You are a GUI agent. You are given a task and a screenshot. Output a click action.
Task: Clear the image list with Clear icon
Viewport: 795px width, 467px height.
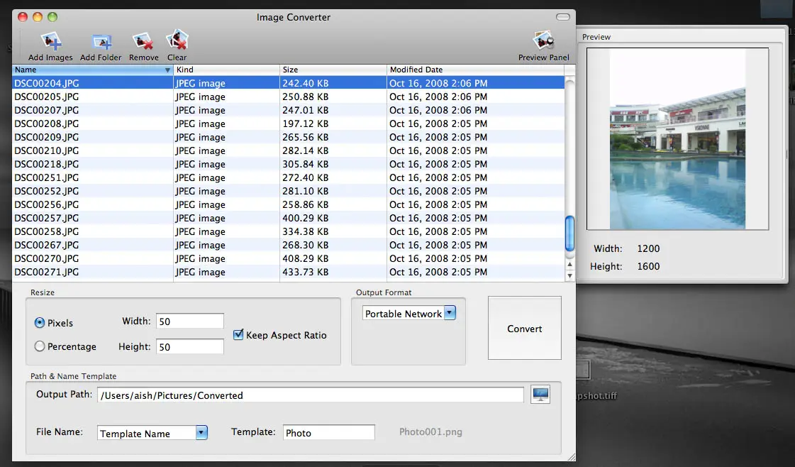tap(177, 40)
